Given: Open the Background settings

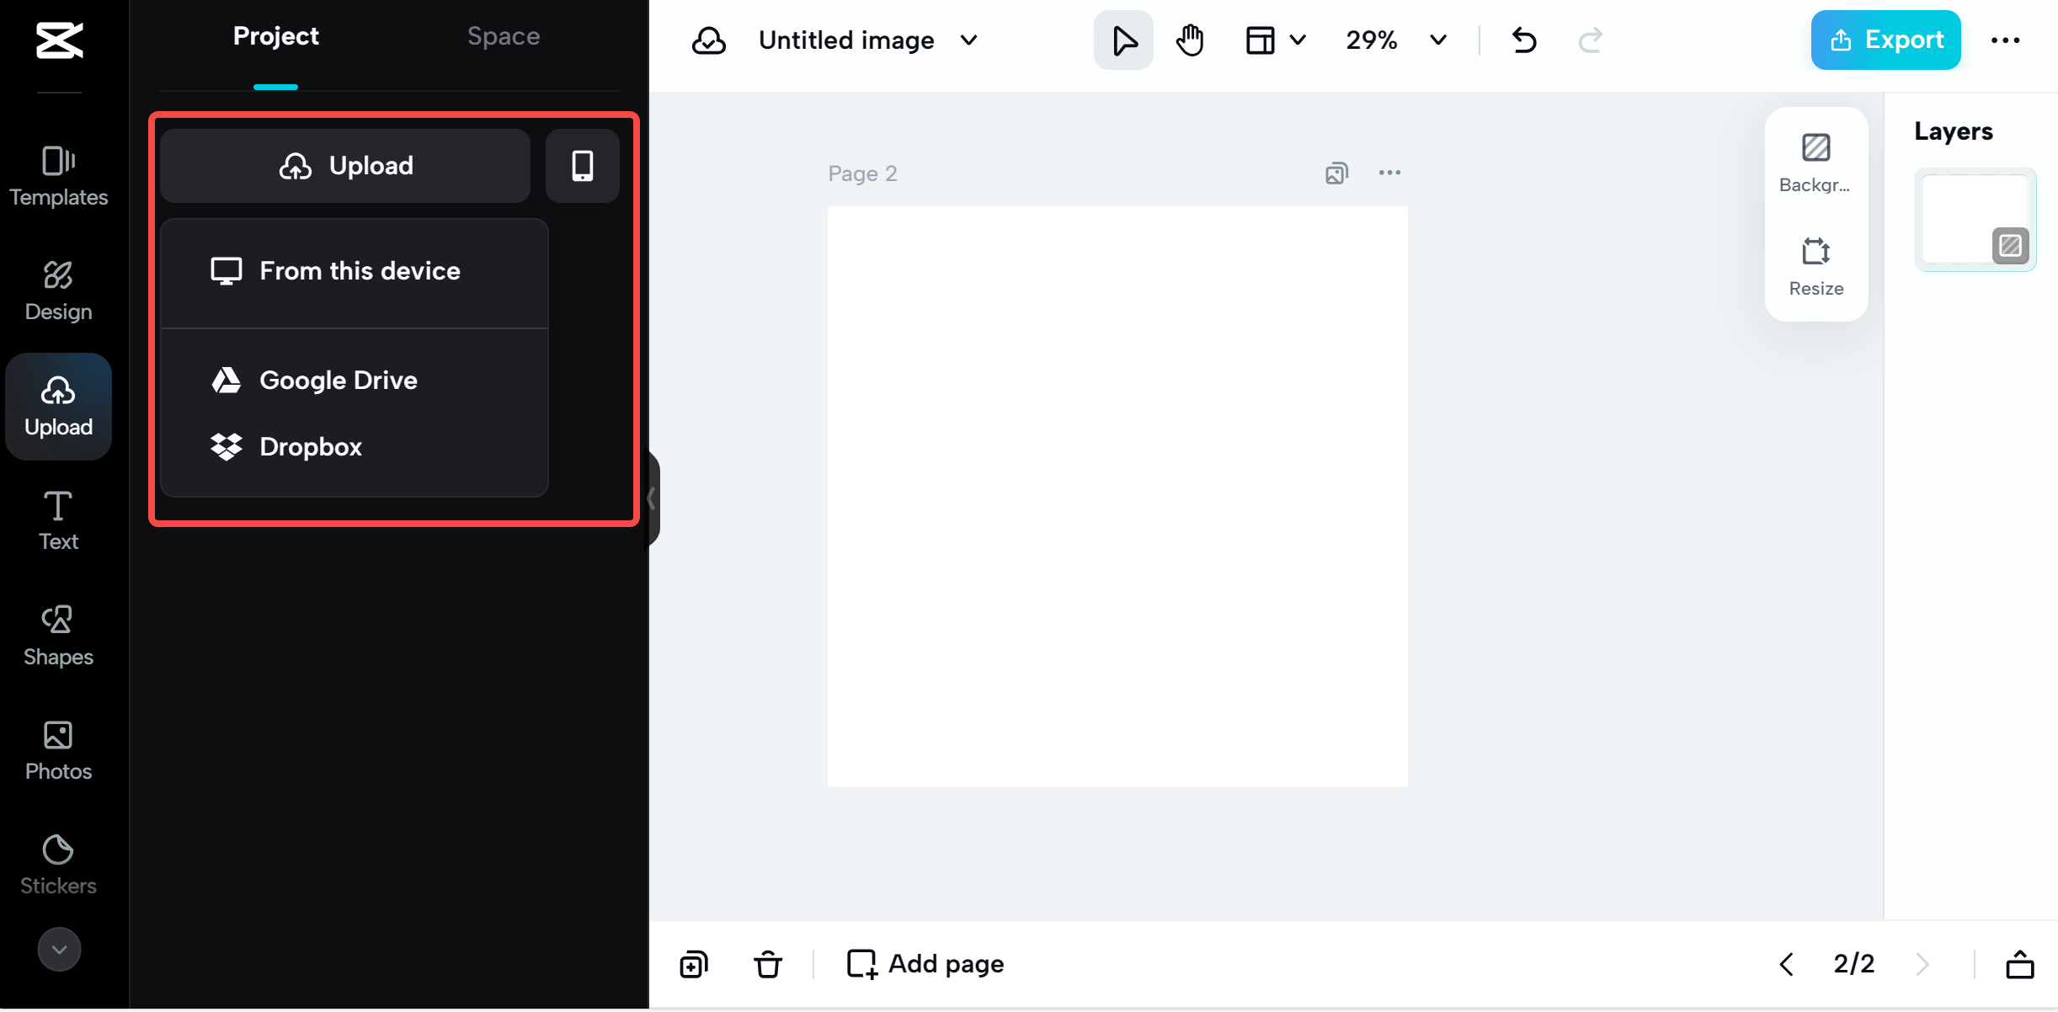Looking at the screenshot, I should 1815,162.
